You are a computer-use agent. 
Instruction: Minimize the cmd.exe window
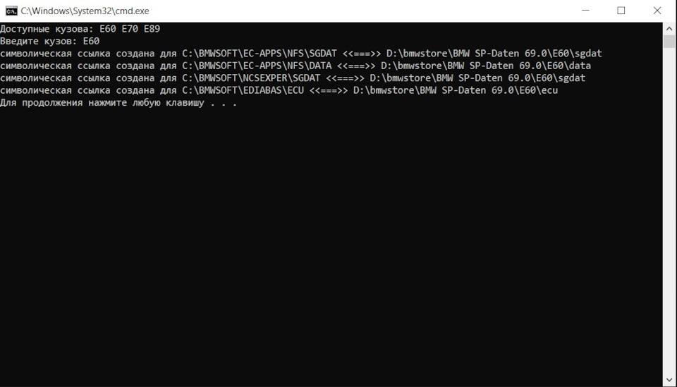(x=588, y=11)
